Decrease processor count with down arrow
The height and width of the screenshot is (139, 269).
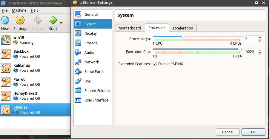pyautogui.click(x=260, y=40)
